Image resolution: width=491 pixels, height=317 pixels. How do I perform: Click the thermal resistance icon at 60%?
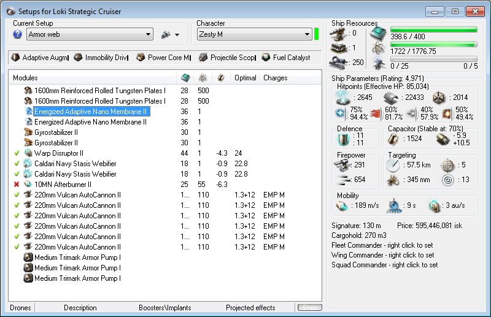[x=375, y=114]
